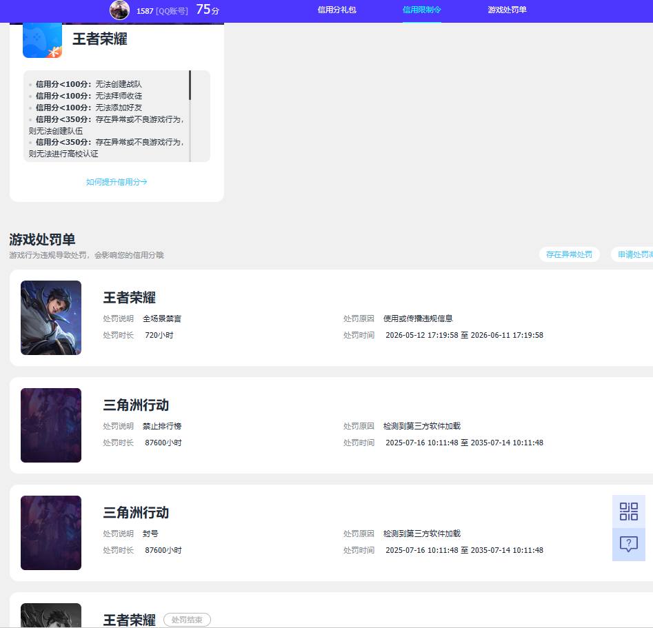Open the help question bubble icon
The image size is (653, 628).
628,545
